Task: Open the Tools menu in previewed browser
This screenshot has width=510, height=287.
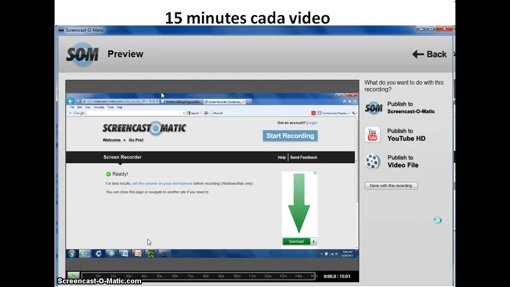Action: (110, 107)
